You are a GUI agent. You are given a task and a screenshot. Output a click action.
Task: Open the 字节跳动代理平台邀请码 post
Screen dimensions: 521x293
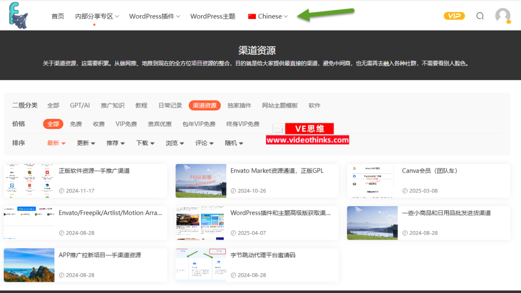[263, 255]
